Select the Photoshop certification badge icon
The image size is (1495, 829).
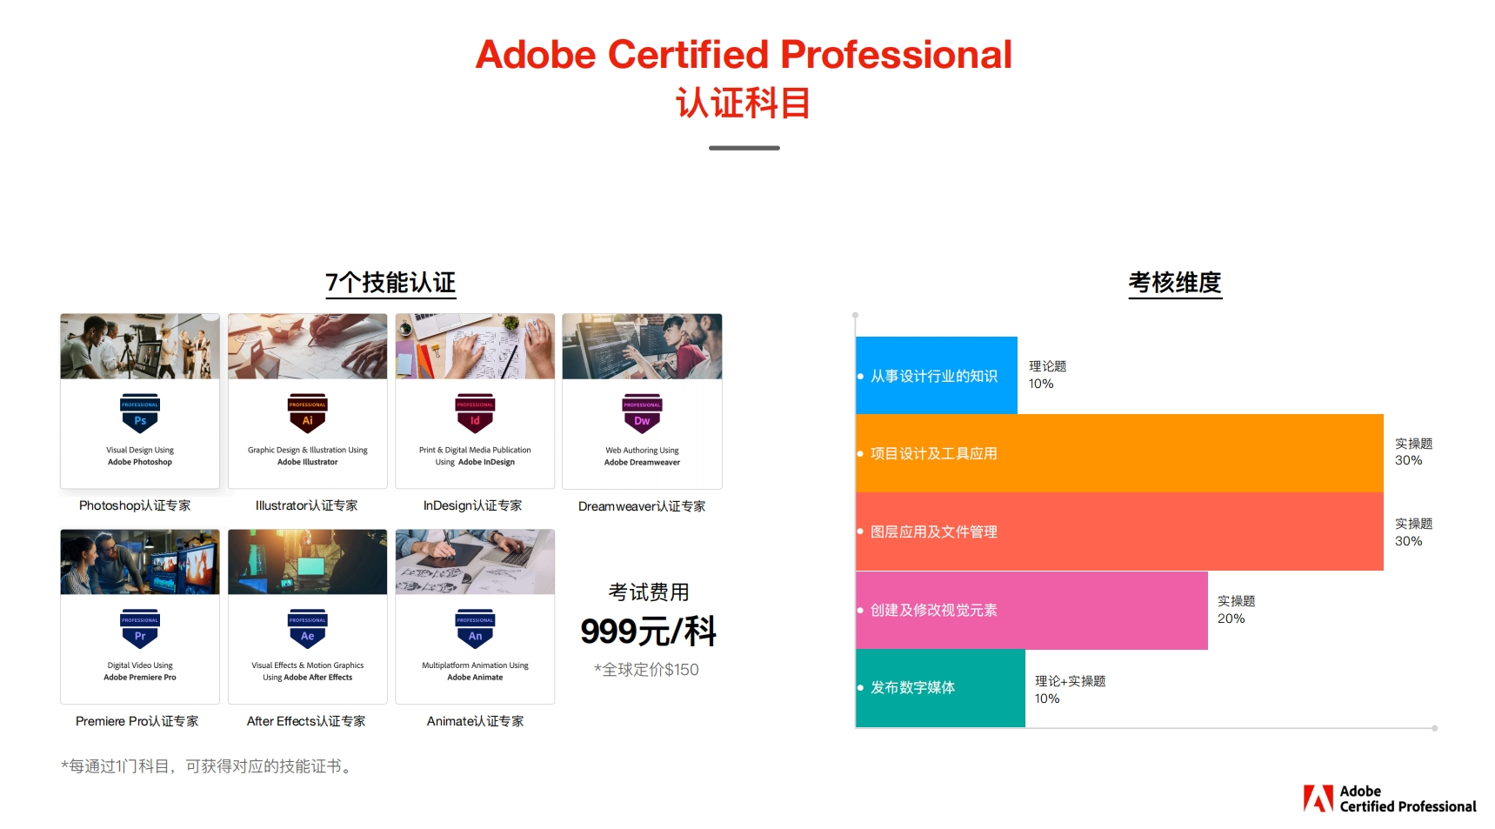tap(139, 415)
